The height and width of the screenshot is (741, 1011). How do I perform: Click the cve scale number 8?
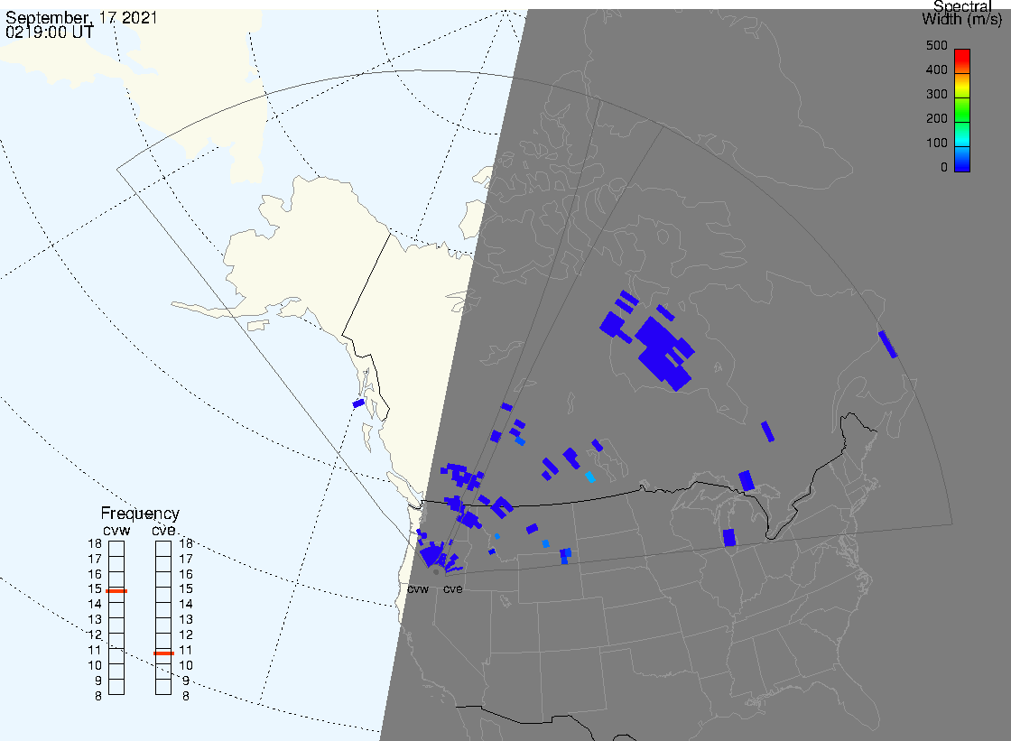[186, 697]
